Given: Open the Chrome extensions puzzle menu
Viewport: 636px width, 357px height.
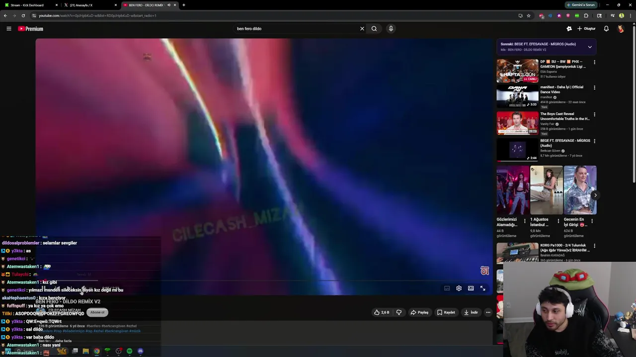Looking at the screenshot, I should 586,15.
